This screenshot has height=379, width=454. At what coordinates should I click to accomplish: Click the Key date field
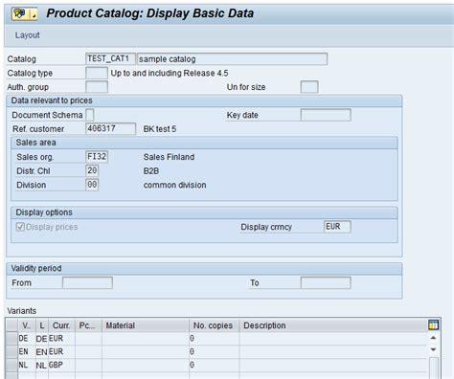tap(326, 115)
